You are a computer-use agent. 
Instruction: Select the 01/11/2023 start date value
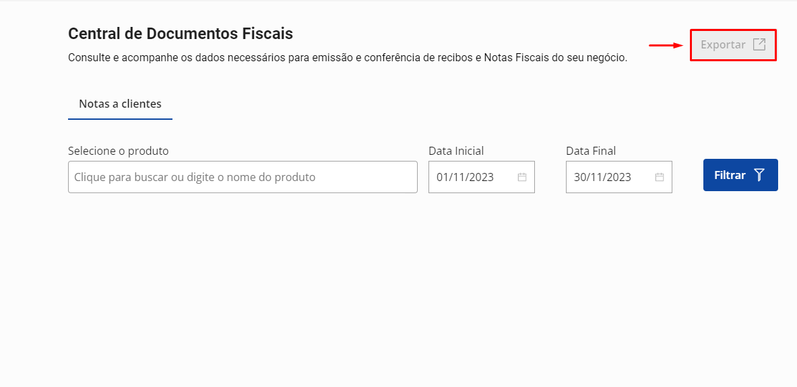(465, 177)
